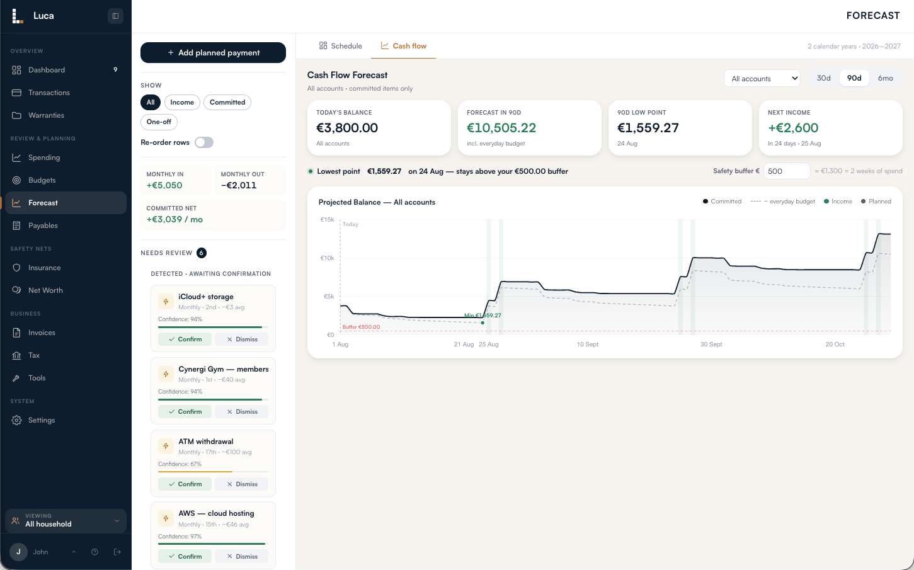Open the All accounts dropdown
This screenshot has width=914, height=570.
click(762, 79)
